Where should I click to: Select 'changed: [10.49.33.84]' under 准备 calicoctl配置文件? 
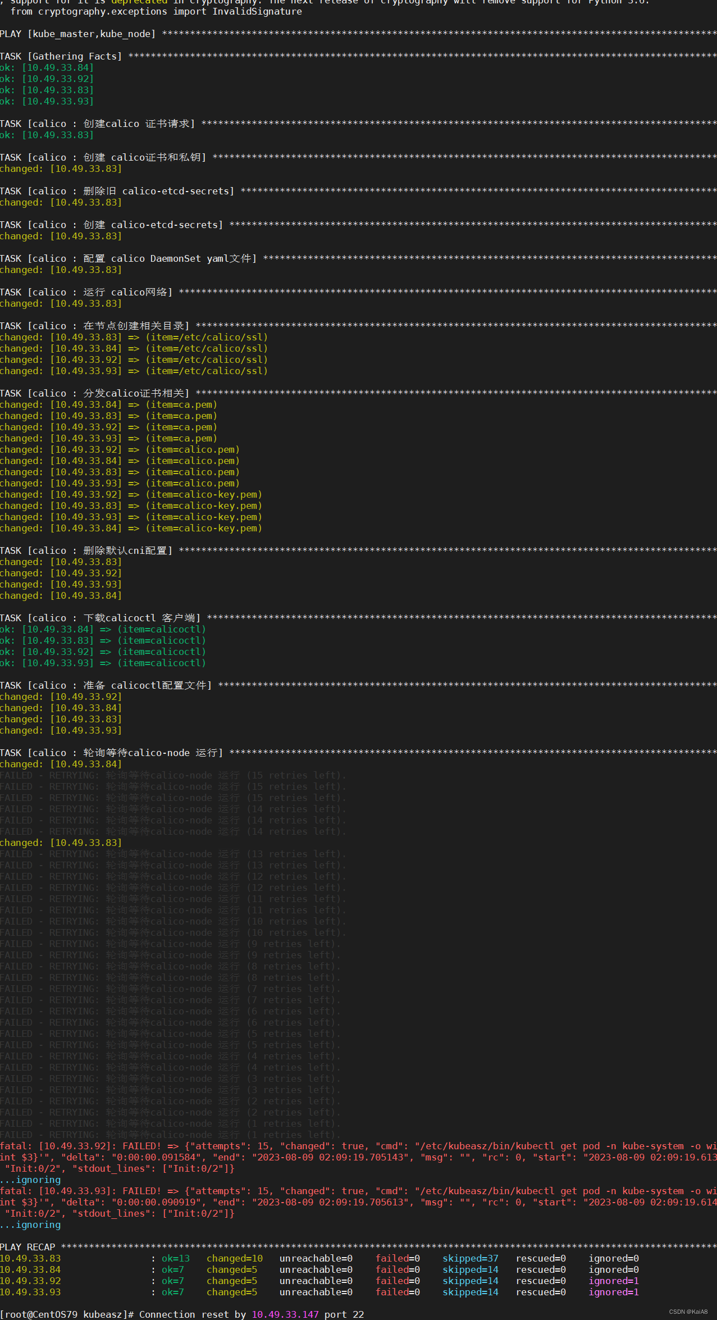[61, 708]
